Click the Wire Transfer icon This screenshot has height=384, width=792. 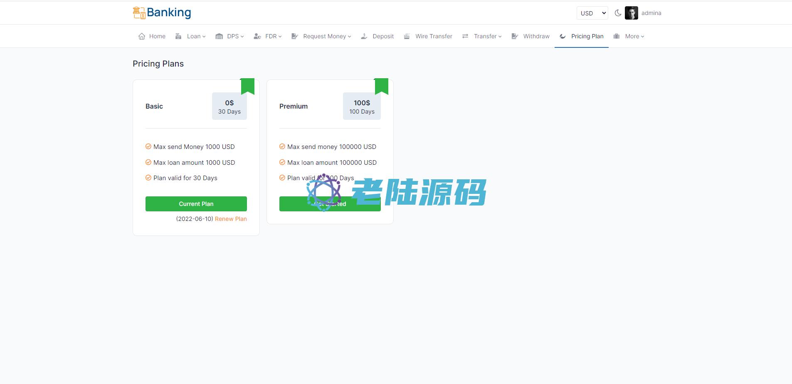pyautogui.click(x=407, y=36)
